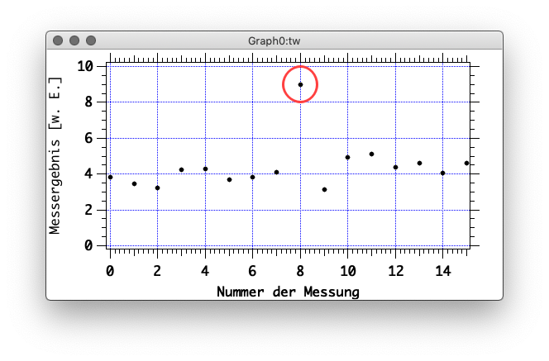Viewport: 549px width, 361px height.
Task: Click the data point at measurement 12
Action: point(396,167)
